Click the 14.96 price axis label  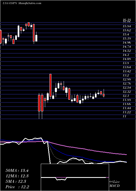[127, 43]
